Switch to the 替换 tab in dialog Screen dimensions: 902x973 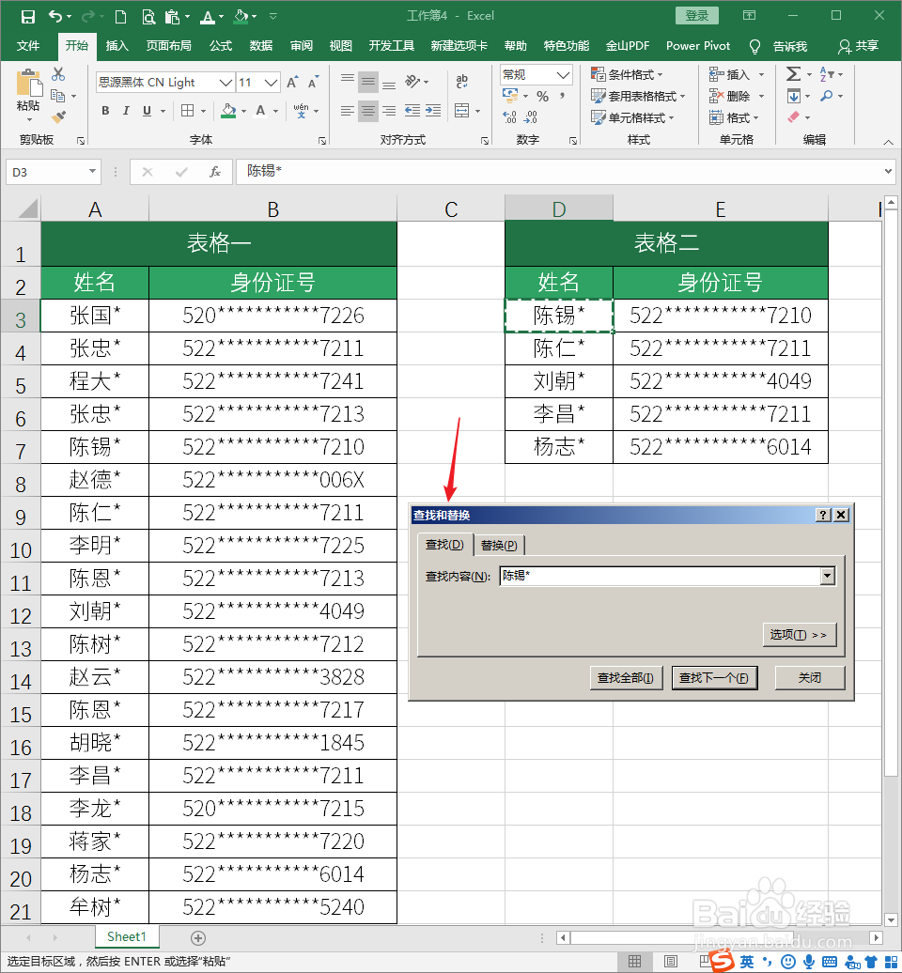499,544
